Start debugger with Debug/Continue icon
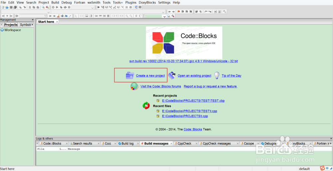Viewport: 333px width, 171px height. tap(99, 7)
